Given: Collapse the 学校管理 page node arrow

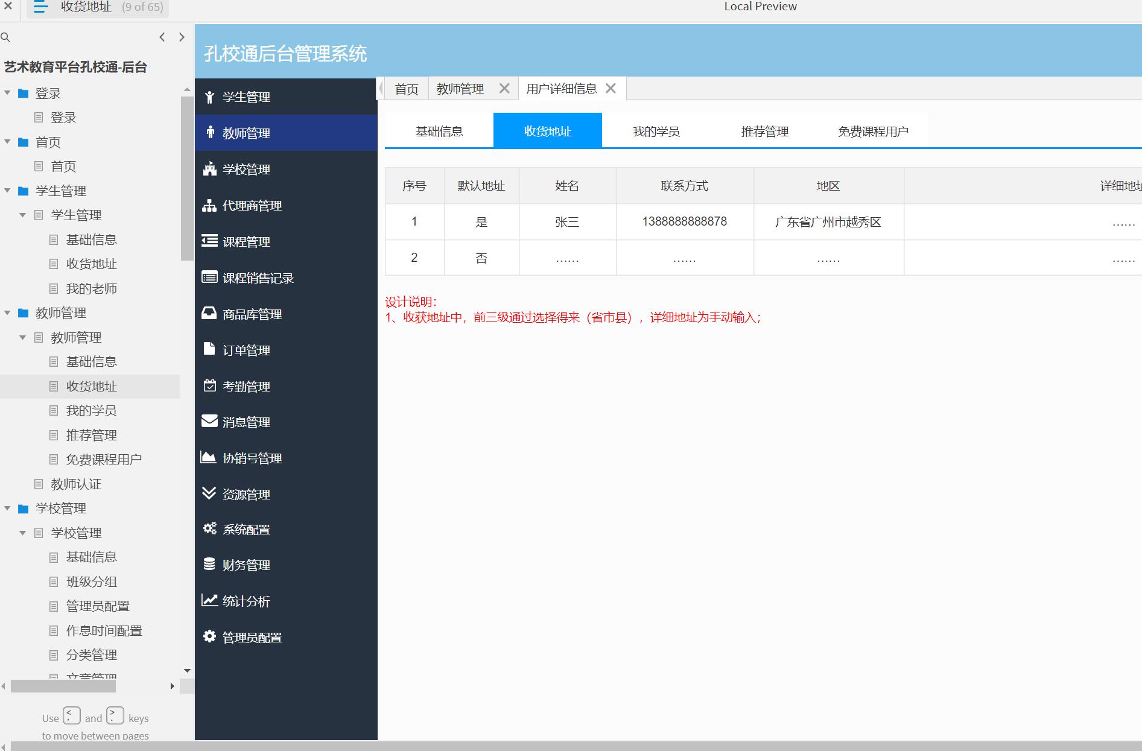Looking at the screenshot, I should [23, 533].
